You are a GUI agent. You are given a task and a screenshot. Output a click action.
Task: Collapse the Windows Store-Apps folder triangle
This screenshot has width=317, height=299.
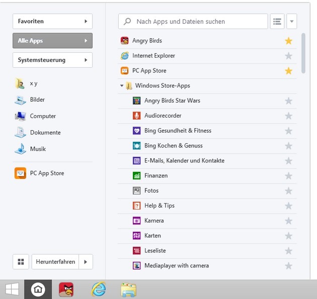[122, 85]
